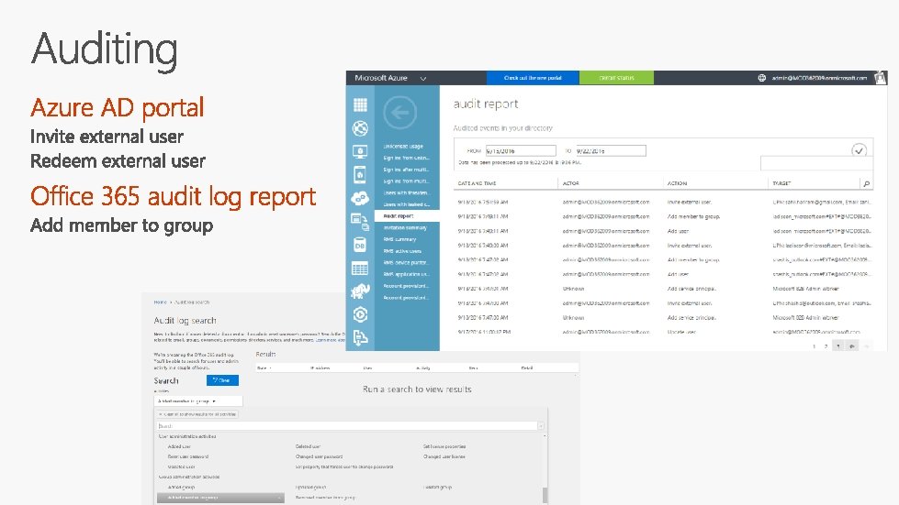Click the DATE AND TIME column header
The image size is (899, 505).
477,183
